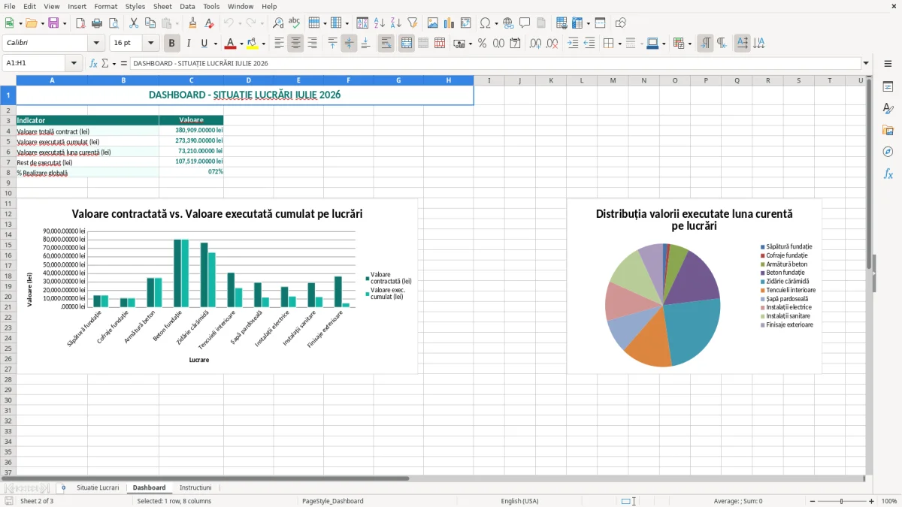Click Sort Ascending icon
Screen dimensions: 902x507
[380, 23]
